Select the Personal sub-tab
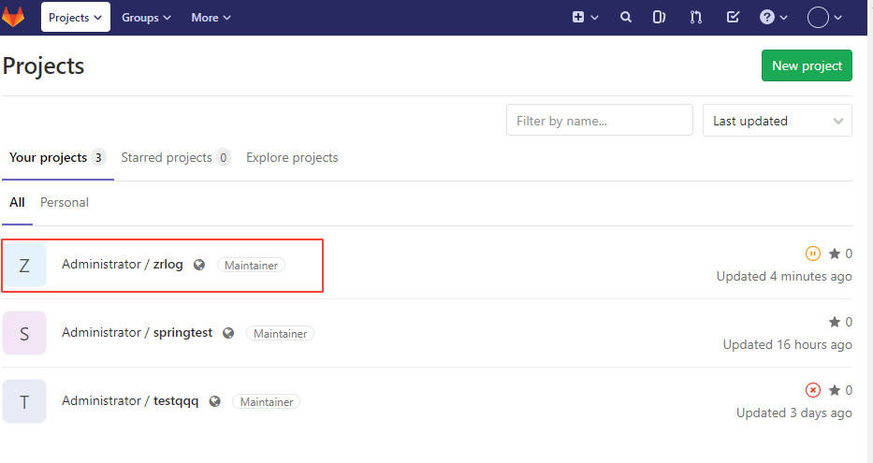873x463 pixels. pos(64,203)
